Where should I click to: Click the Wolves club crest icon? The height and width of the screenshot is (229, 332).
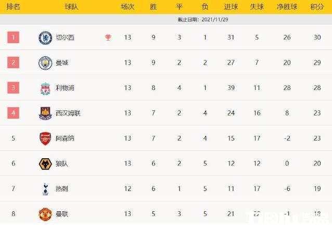point(45,163)
